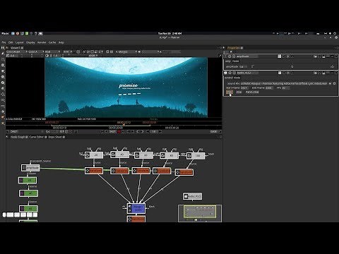Toggle the viewer gain icon
The width and height of the screenshot is (339, 254).
pyautogui.click(x=8, y=56)
